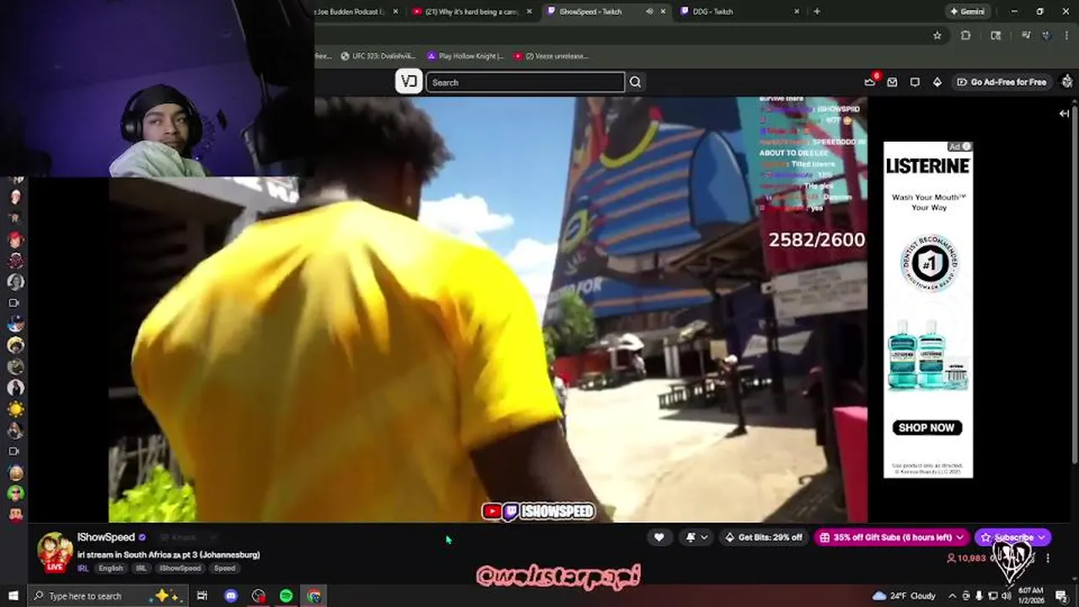This screenshot has height=607, width=1079.
Task: Open the Twitch home logo button
Action: 409,82
